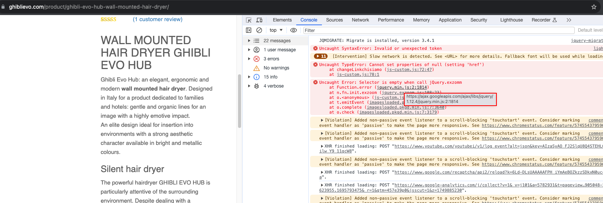The width and height of the screenshot is (603, 203).
Task: Click the webpage vertical scrollbar thumb
Action: tap(239, 101)
